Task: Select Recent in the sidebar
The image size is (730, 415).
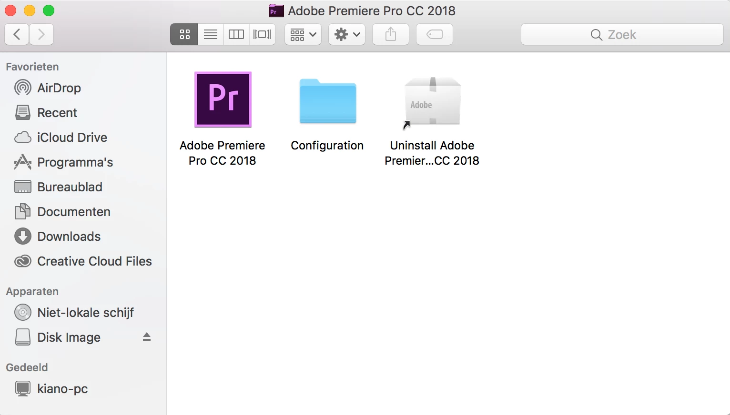Action: coord(83,113)
